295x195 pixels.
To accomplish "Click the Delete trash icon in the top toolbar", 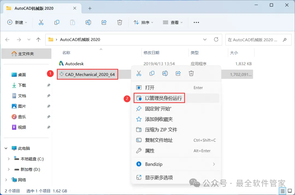I will tap(120, 22).
